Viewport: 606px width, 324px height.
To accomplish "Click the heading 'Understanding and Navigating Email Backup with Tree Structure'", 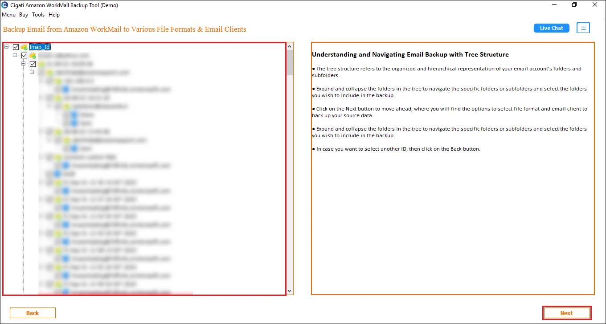I will (410, 54).
